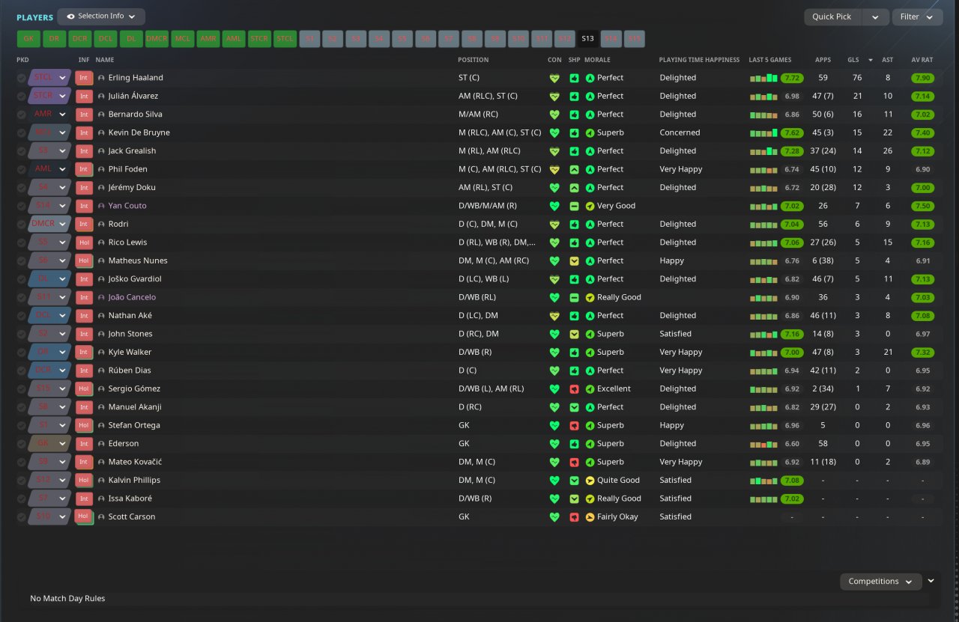The image size is (959, 622).
Task: Click Sergio Gómez's red match sharpness icon
Action: point(574,388)
